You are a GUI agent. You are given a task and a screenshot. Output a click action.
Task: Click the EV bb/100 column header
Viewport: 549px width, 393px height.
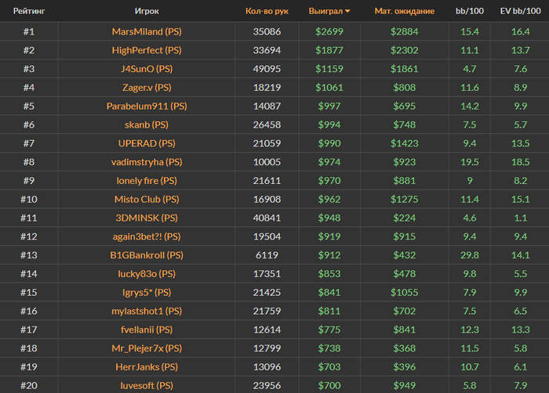pyautogui.click(x=520, y=11)
